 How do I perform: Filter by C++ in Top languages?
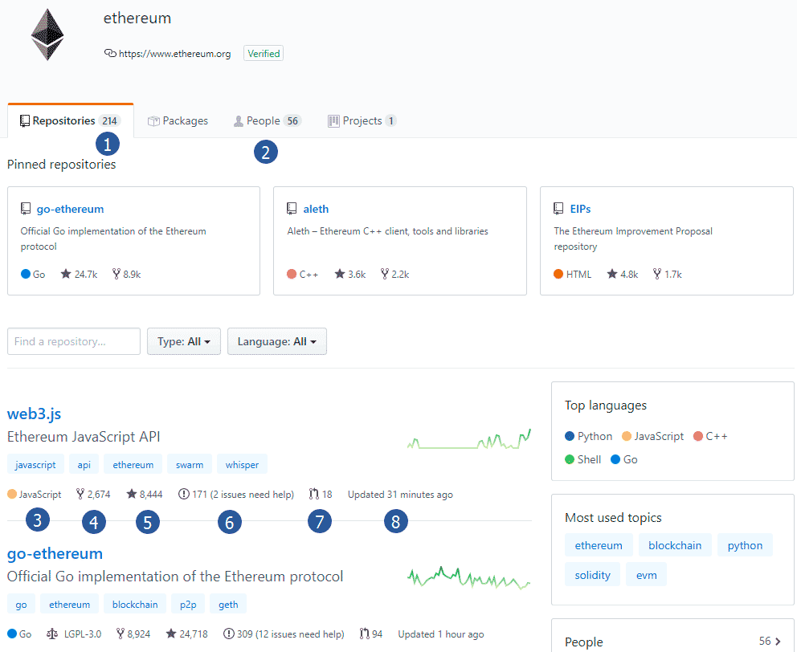click(x=710, y=436)
